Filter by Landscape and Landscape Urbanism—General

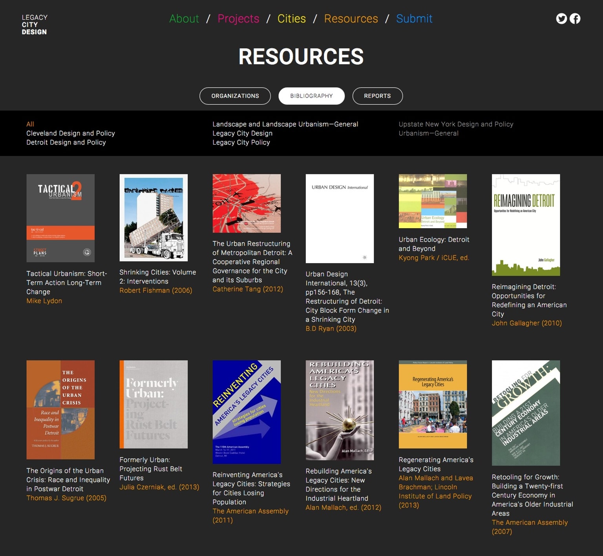tap(285, 124)
